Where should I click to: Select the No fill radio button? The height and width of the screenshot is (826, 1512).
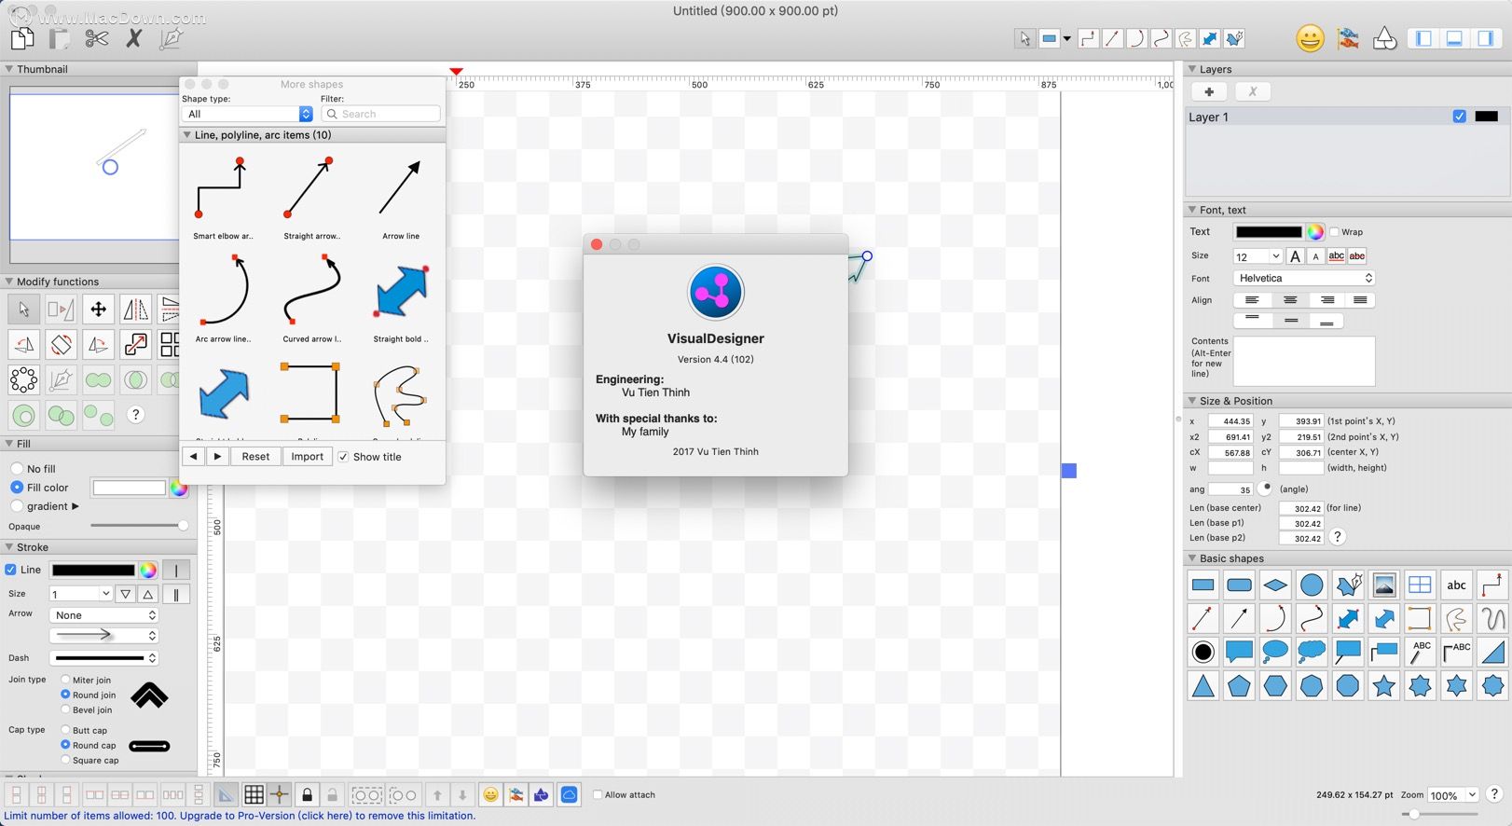click(17, 469)
